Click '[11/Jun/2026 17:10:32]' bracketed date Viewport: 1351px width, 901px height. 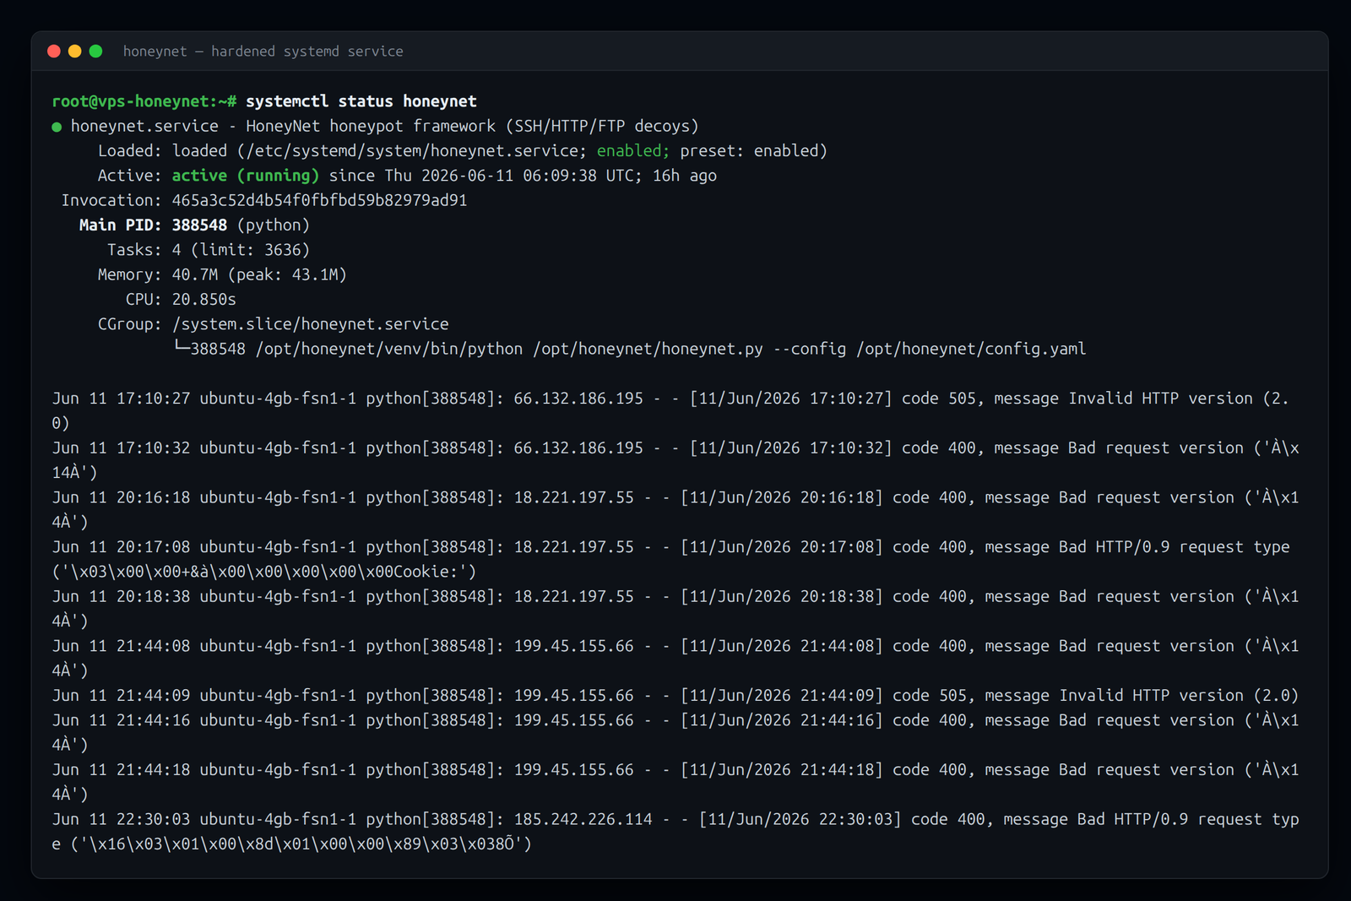[790, 448]
